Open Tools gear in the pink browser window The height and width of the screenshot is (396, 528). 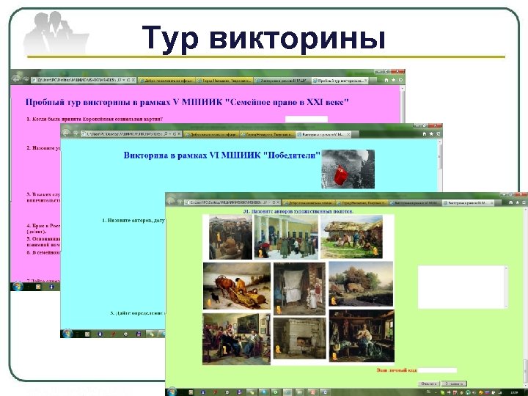tap(400, 80)
